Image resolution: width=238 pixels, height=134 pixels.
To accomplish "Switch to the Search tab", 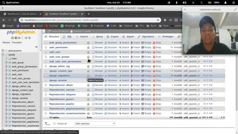I will pyautogui.click(x=82, y=36).
